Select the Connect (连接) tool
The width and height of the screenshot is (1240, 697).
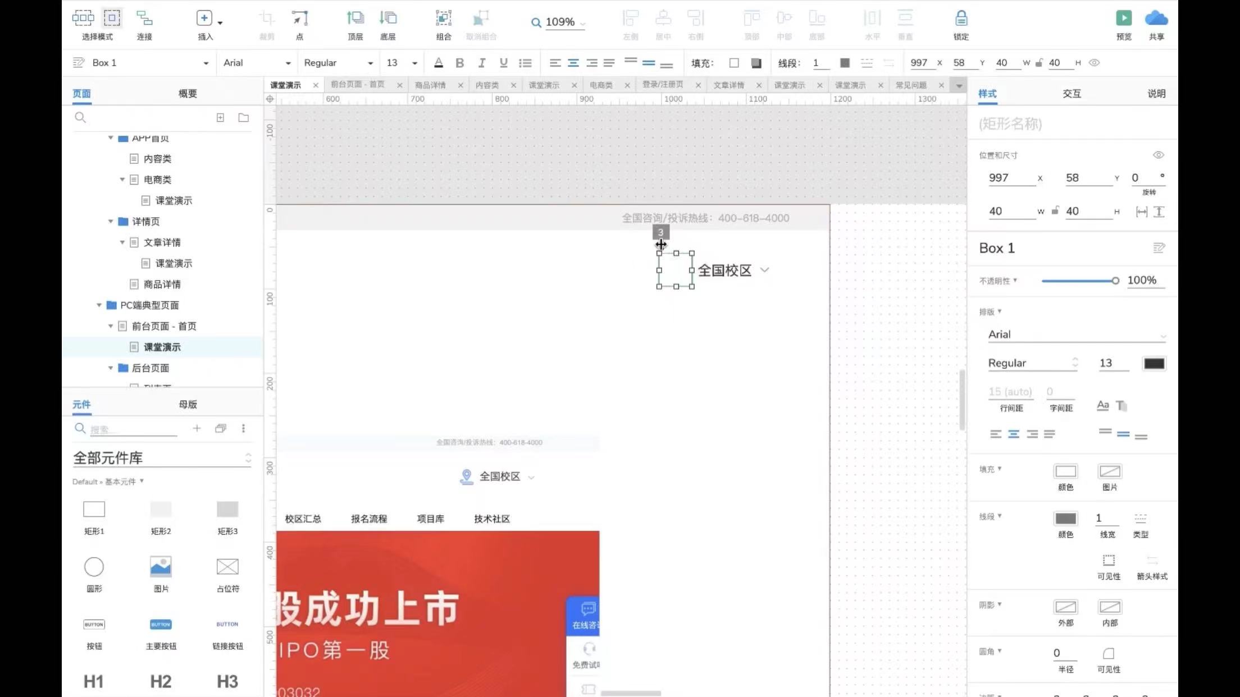pyautogui.click(x=144, y=19)
